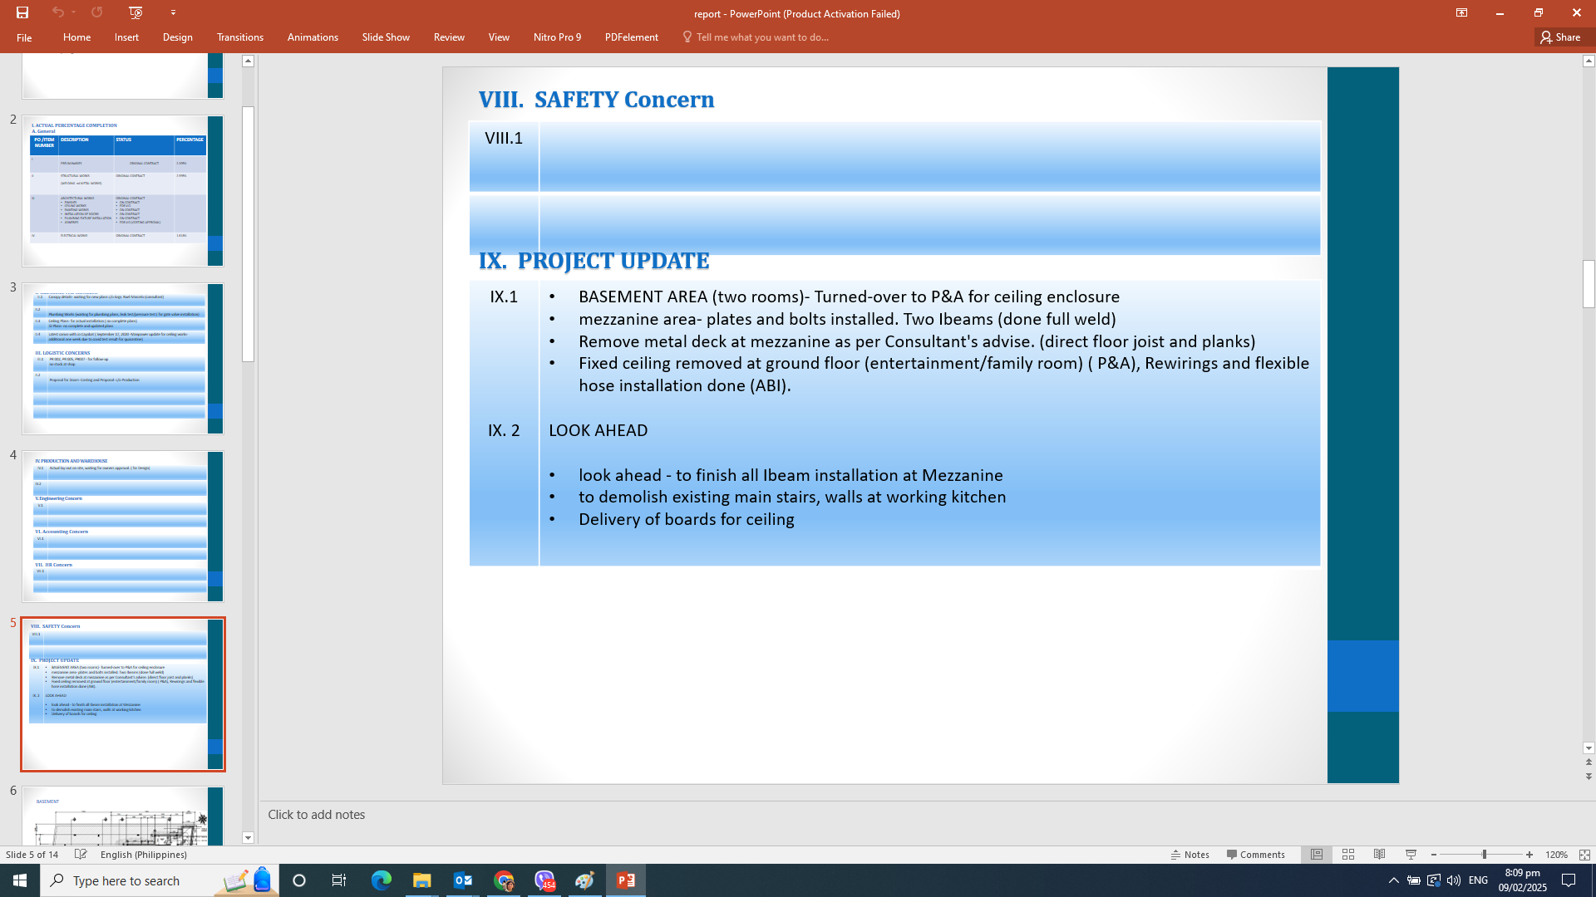Open Ribbon Display Options menu
The width and height of the screenshot is (1596, 897).
point(1461,12)
